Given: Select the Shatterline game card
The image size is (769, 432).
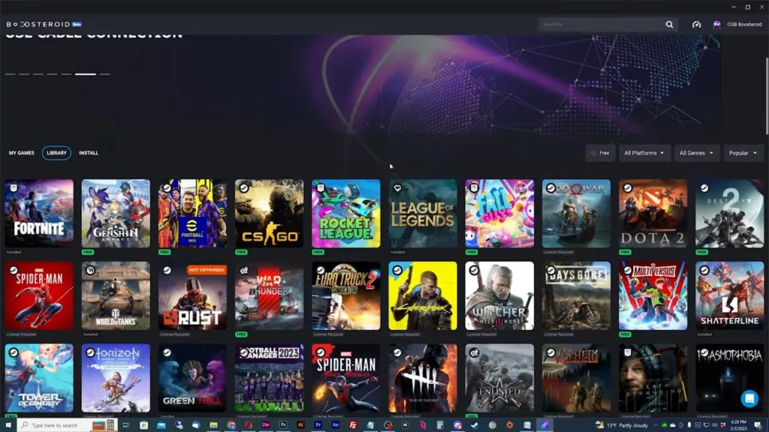Looking at the screenshot, I should click(730, 295).
